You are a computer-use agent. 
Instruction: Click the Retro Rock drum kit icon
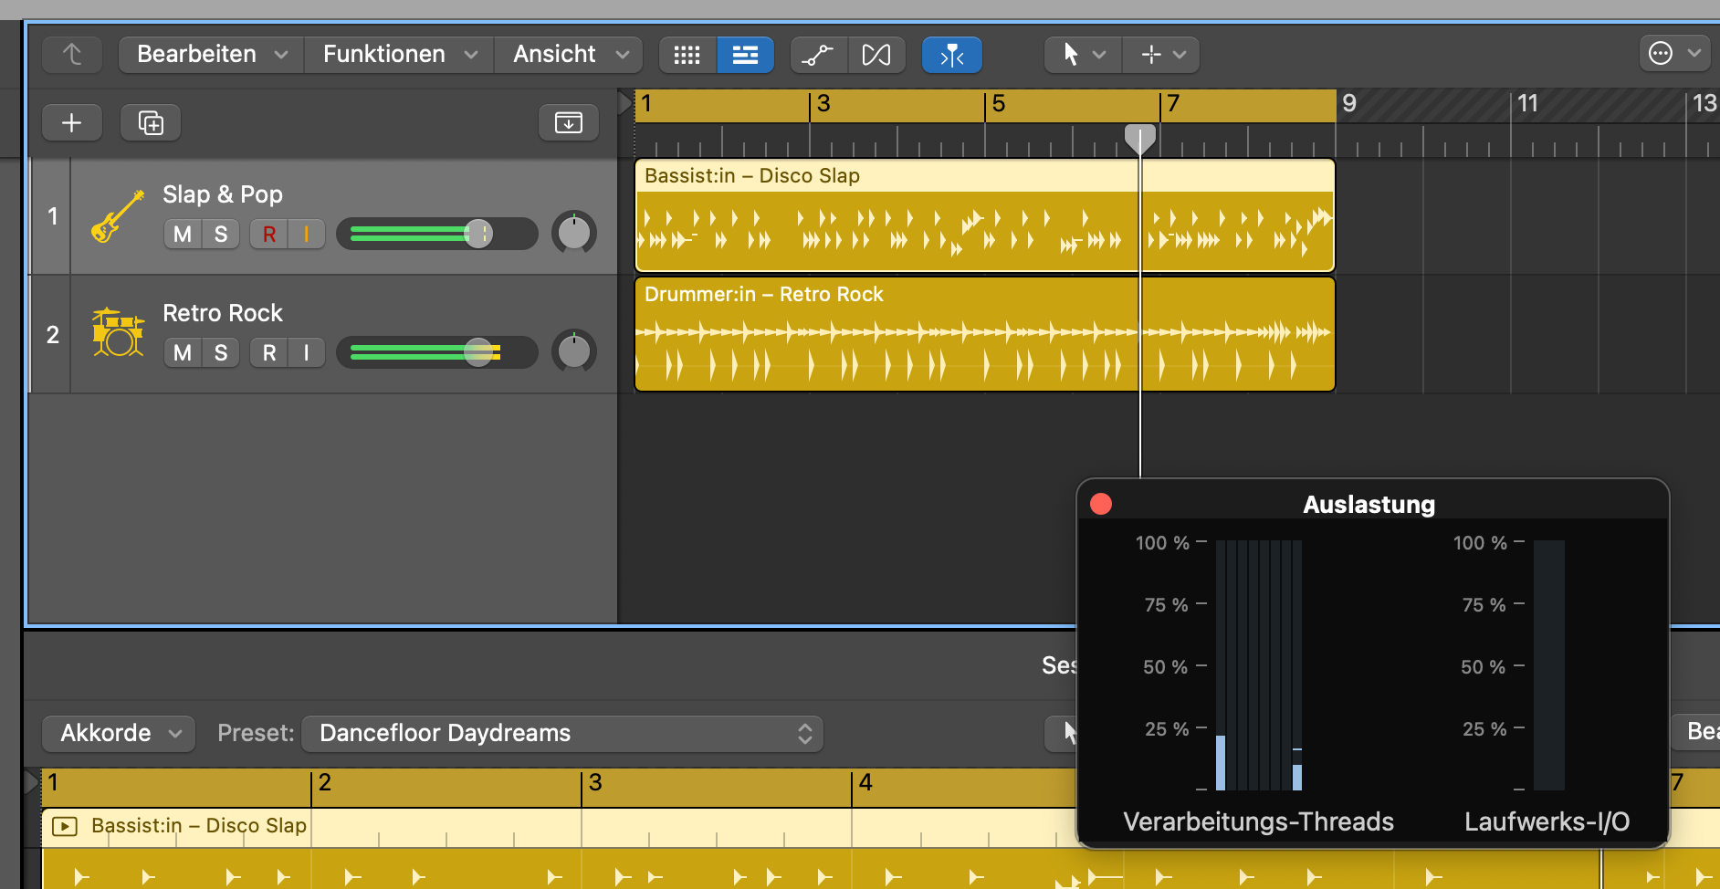pyautogui.click(x=117, y=333)
